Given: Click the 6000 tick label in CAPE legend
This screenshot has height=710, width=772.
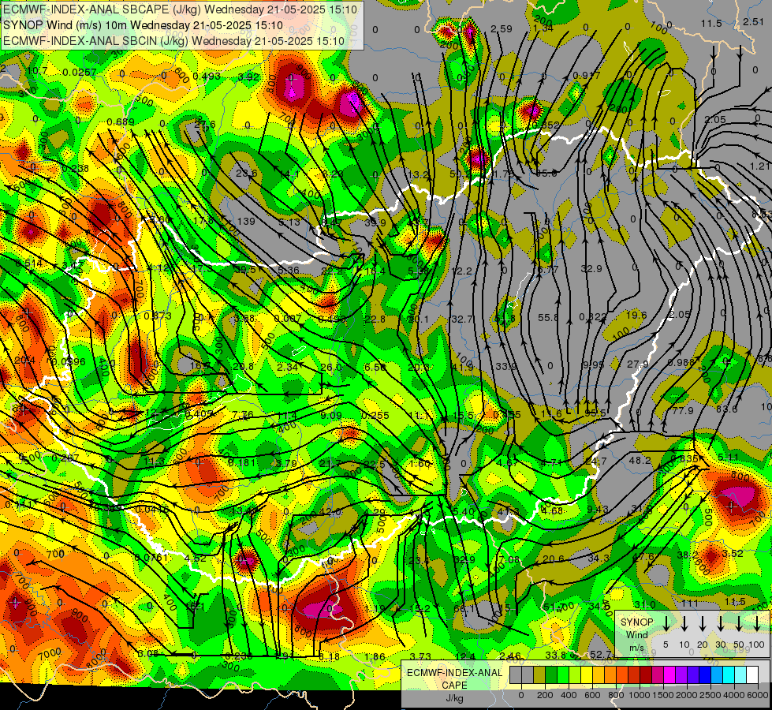Looking at the screenshot, I should coord(758,695).
